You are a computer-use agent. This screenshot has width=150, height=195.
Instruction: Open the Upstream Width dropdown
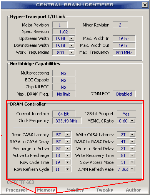72,38
